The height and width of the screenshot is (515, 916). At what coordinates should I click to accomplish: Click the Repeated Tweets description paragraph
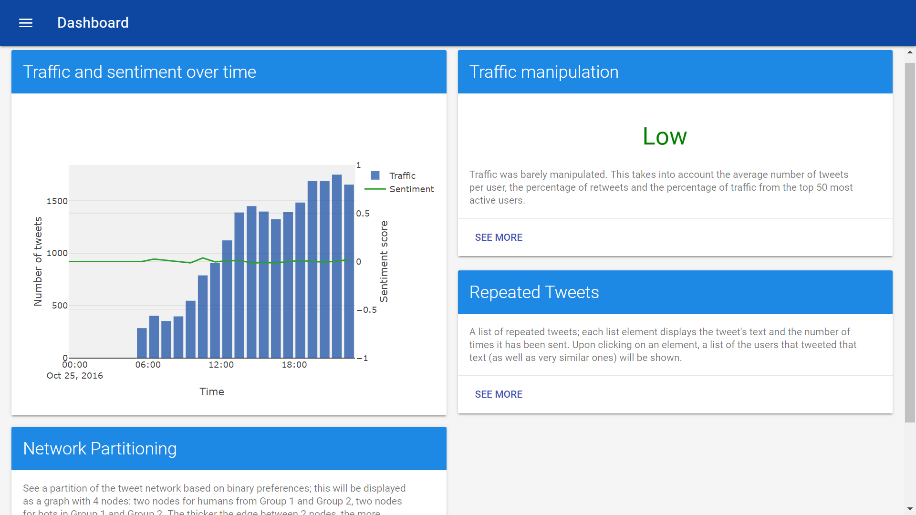click(663, 345)
